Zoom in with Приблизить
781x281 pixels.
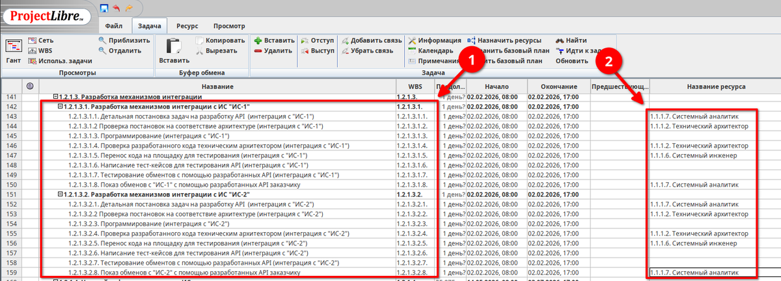(125, 40)
